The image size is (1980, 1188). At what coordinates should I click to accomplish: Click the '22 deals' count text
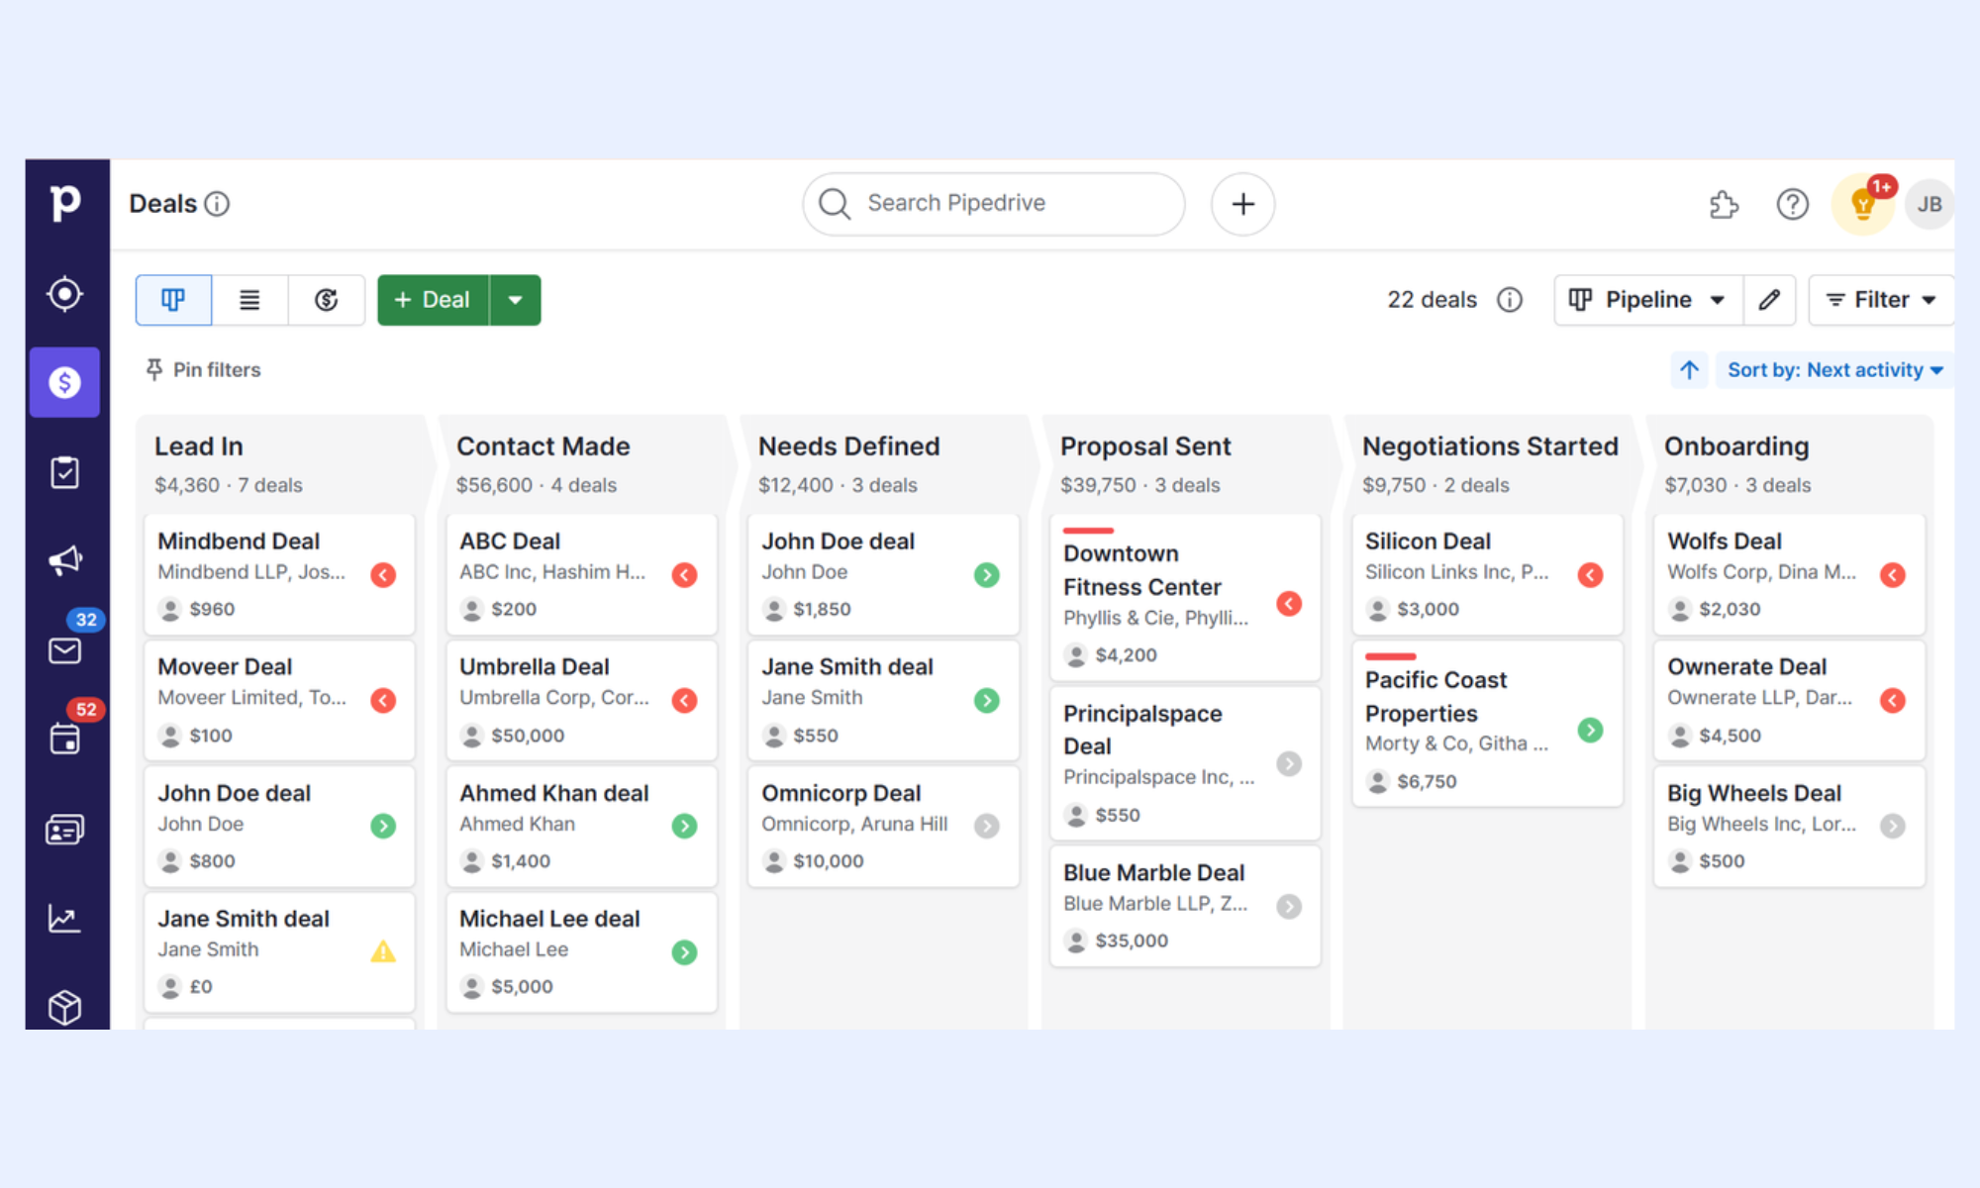(1432, 300)
